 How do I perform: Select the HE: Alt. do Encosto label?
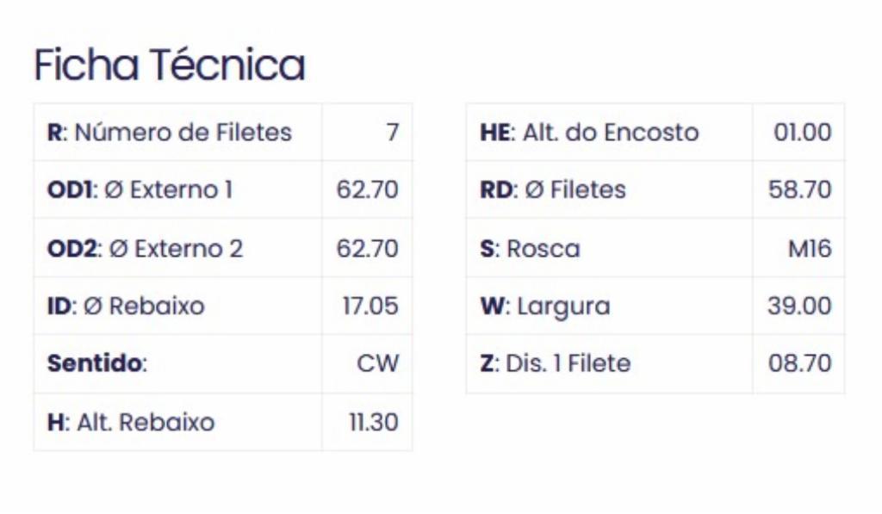tap(589, 133)
